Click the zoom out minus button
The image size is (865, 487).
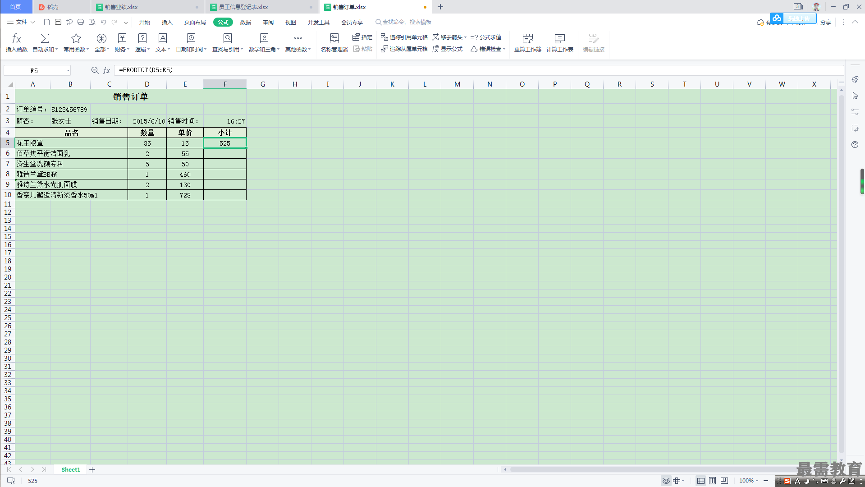click(x=766, y=481)
